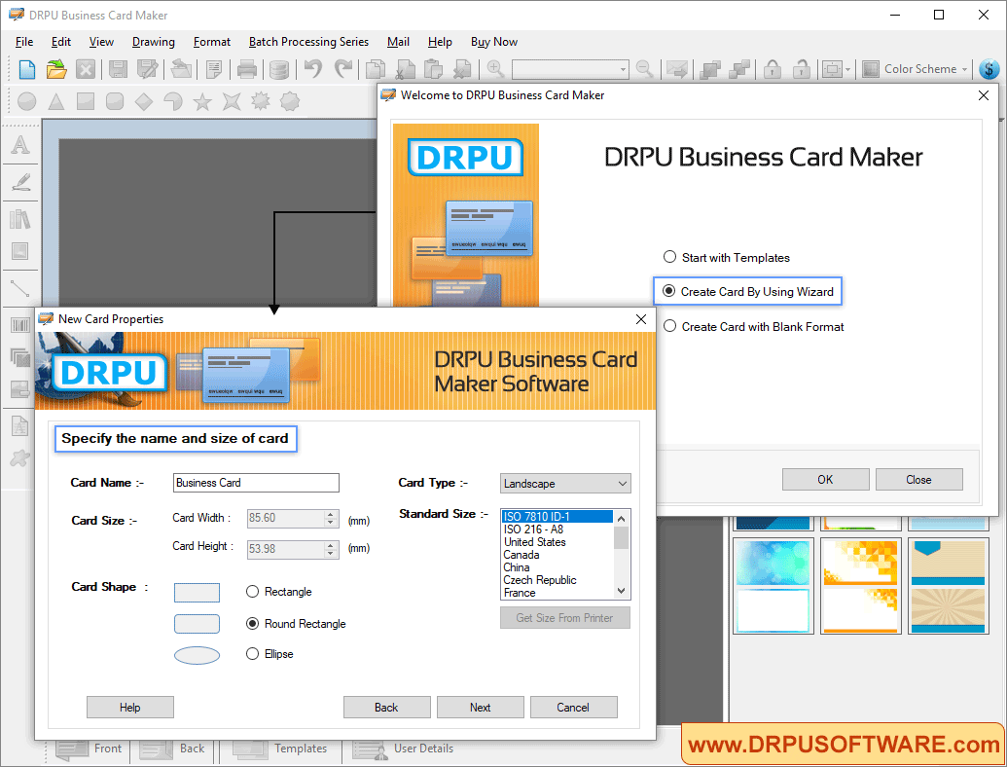Select the Line drawing tool in sidebar
This screenshot has width=1007, height=767.
point(20,288)
